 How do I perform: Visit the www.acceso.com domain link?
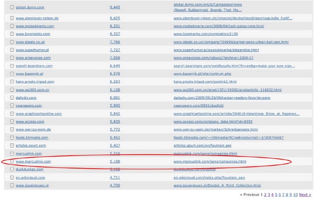[x=30, y=121]
